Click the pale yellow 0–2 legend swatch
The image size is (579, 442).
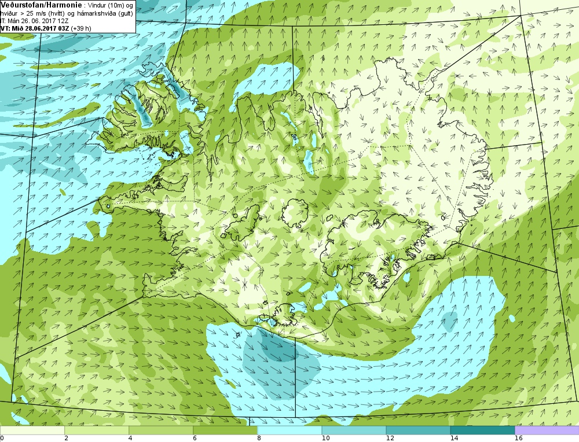(32, 430)
